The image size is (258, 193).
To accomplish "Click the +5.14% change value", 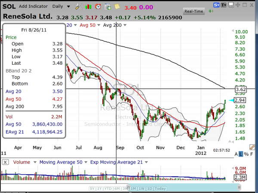I will click(144, 18).
